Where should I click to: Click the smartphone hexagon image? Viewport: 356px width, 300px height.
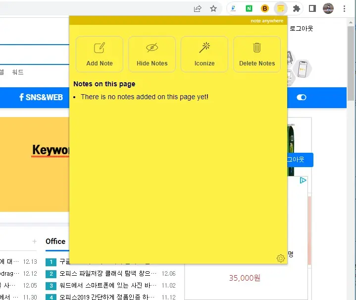click(303, 69)
